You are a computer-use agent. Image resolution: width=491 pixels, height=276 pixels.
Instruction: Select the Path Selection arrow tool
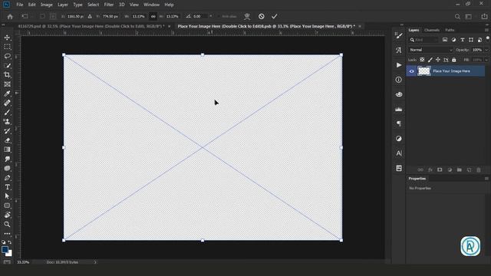[7, 196]
